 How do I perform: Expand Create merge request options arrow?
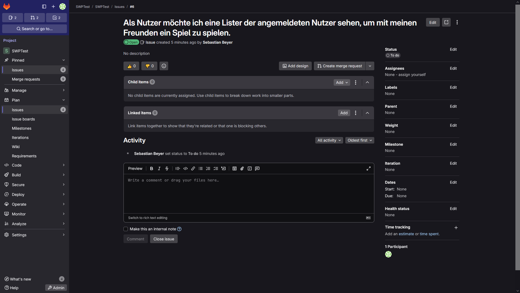click(370, 66)
